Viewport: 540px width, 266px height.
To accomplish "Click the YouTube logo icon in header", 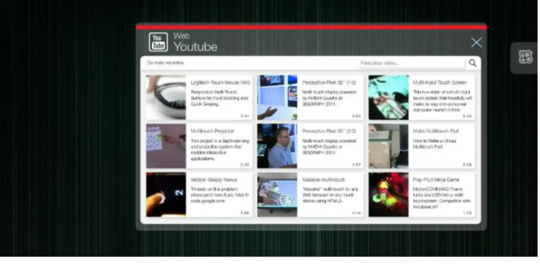I will [158, 42].
